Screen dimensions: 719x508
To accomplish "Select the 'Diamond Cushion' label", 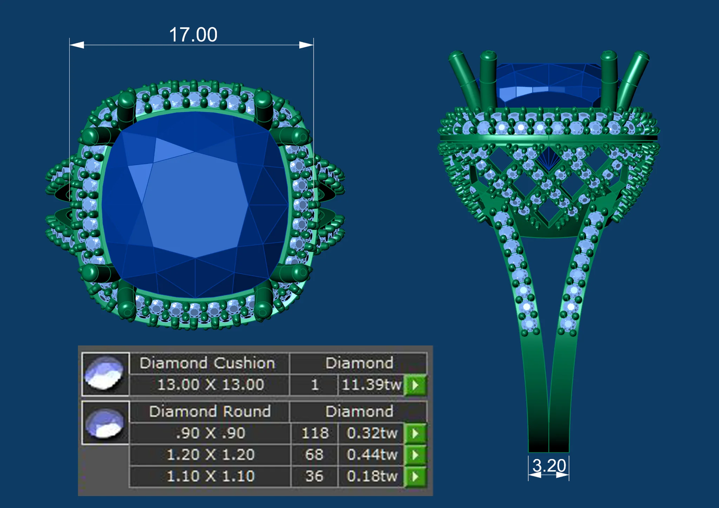I will [x=207, y=363].
